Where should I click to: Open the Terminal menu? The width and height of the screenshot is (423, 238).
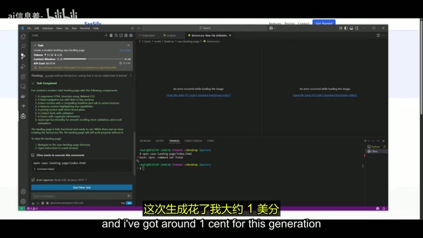click(85, 28)
